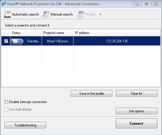
Task: Click the Connect button
Action: [137, 123]
